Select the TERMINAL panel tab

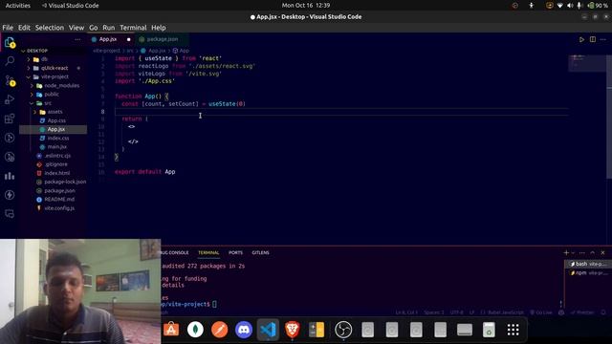coord(208,252)
